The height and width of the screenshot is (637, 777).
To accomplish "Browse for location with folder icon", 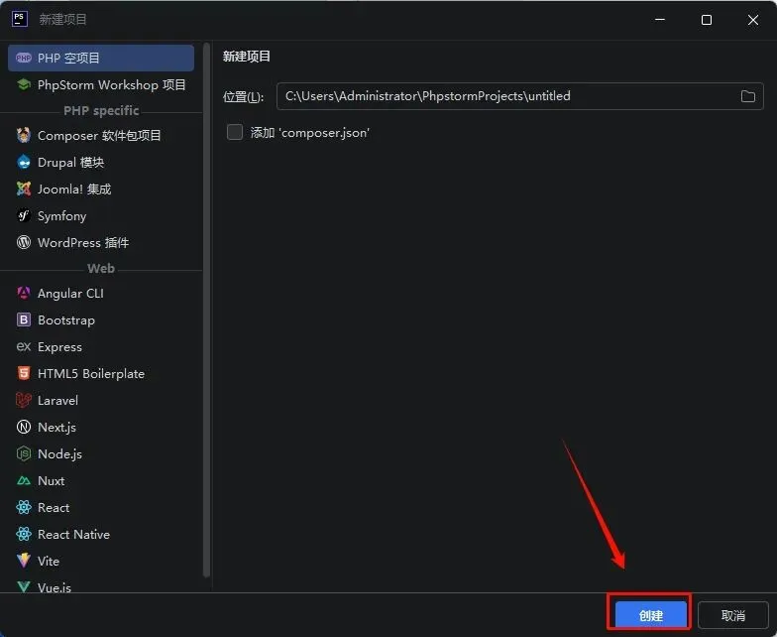I will [747, 96].
